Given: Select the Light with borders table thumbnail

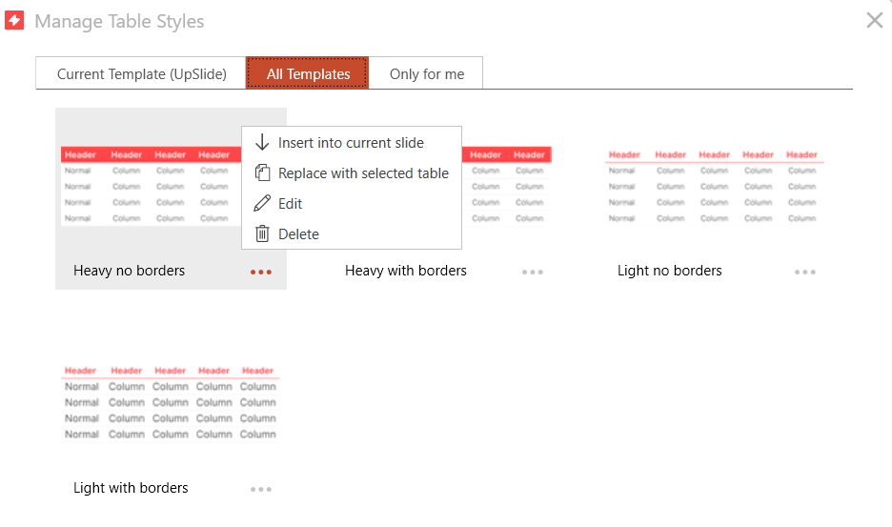Looking at the screenshot, I should [x=170, y=402].
